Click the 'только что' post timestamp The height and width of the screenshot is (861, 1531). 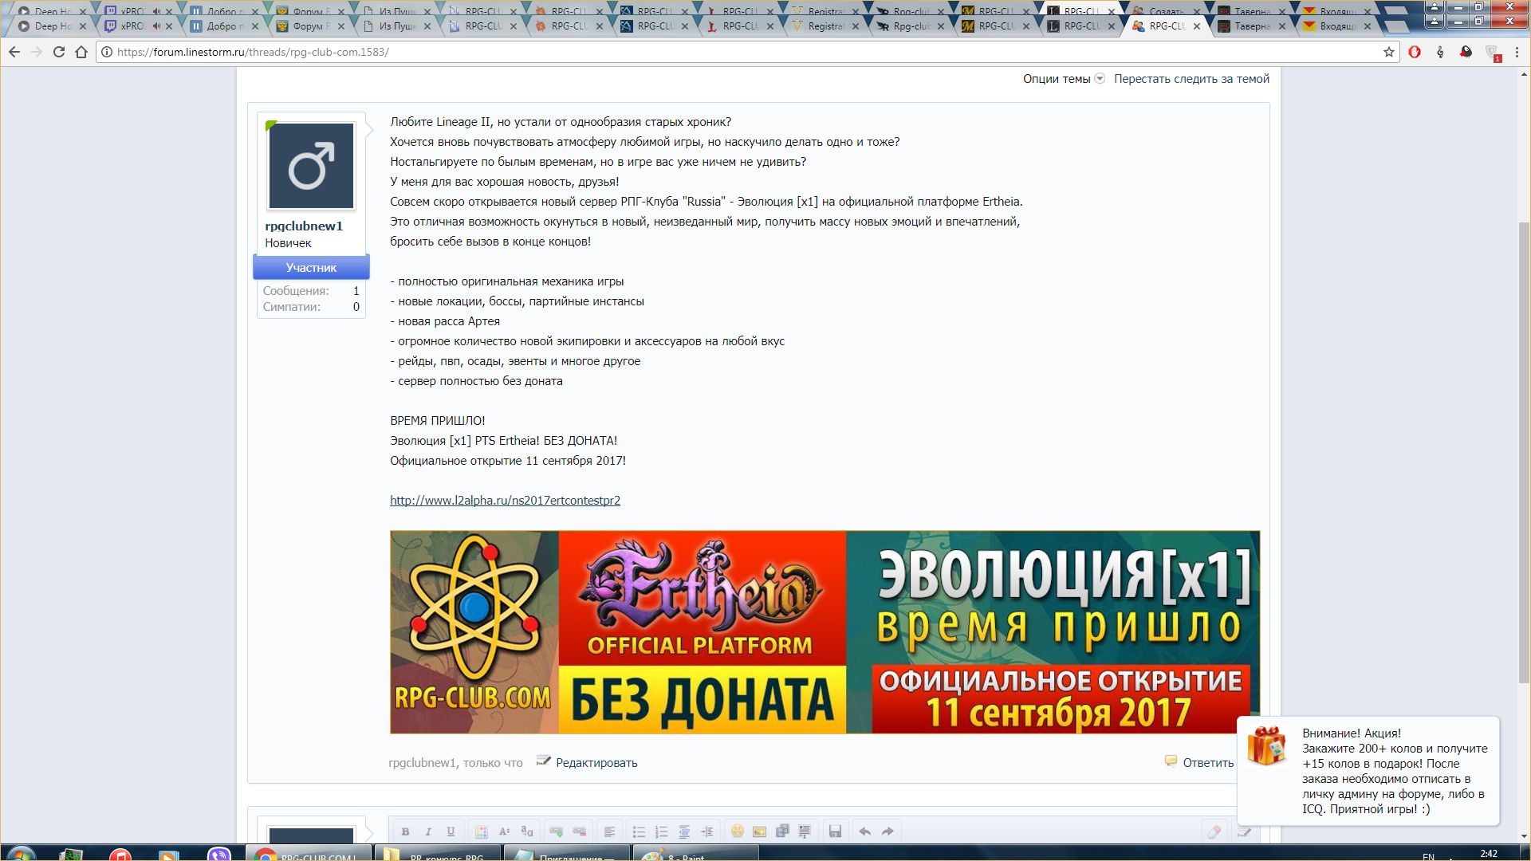click(x=493, y=763)
